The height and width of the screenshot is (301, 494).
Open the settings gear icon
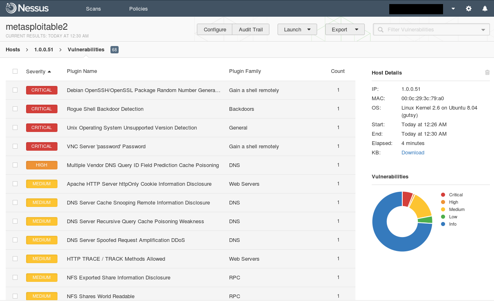[469, 9]
